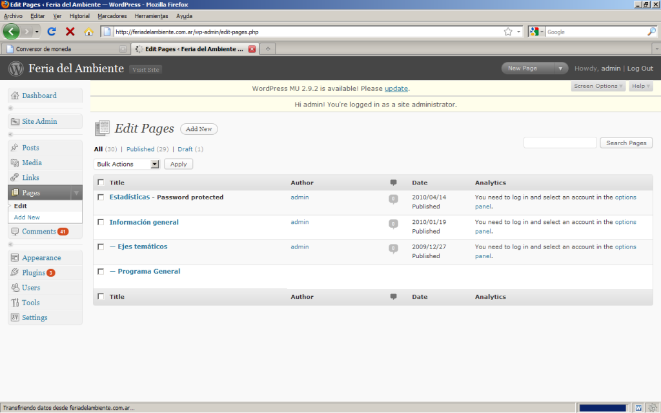The width and height of the screenshot is (661, 413).
Task: Toggle the select-all checkbox in table header
Action: 101,183
